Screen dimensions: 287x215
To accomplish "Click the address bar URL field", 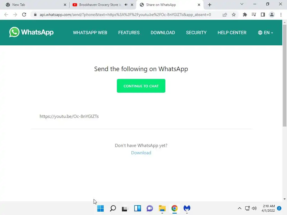I will click(125, 15).
